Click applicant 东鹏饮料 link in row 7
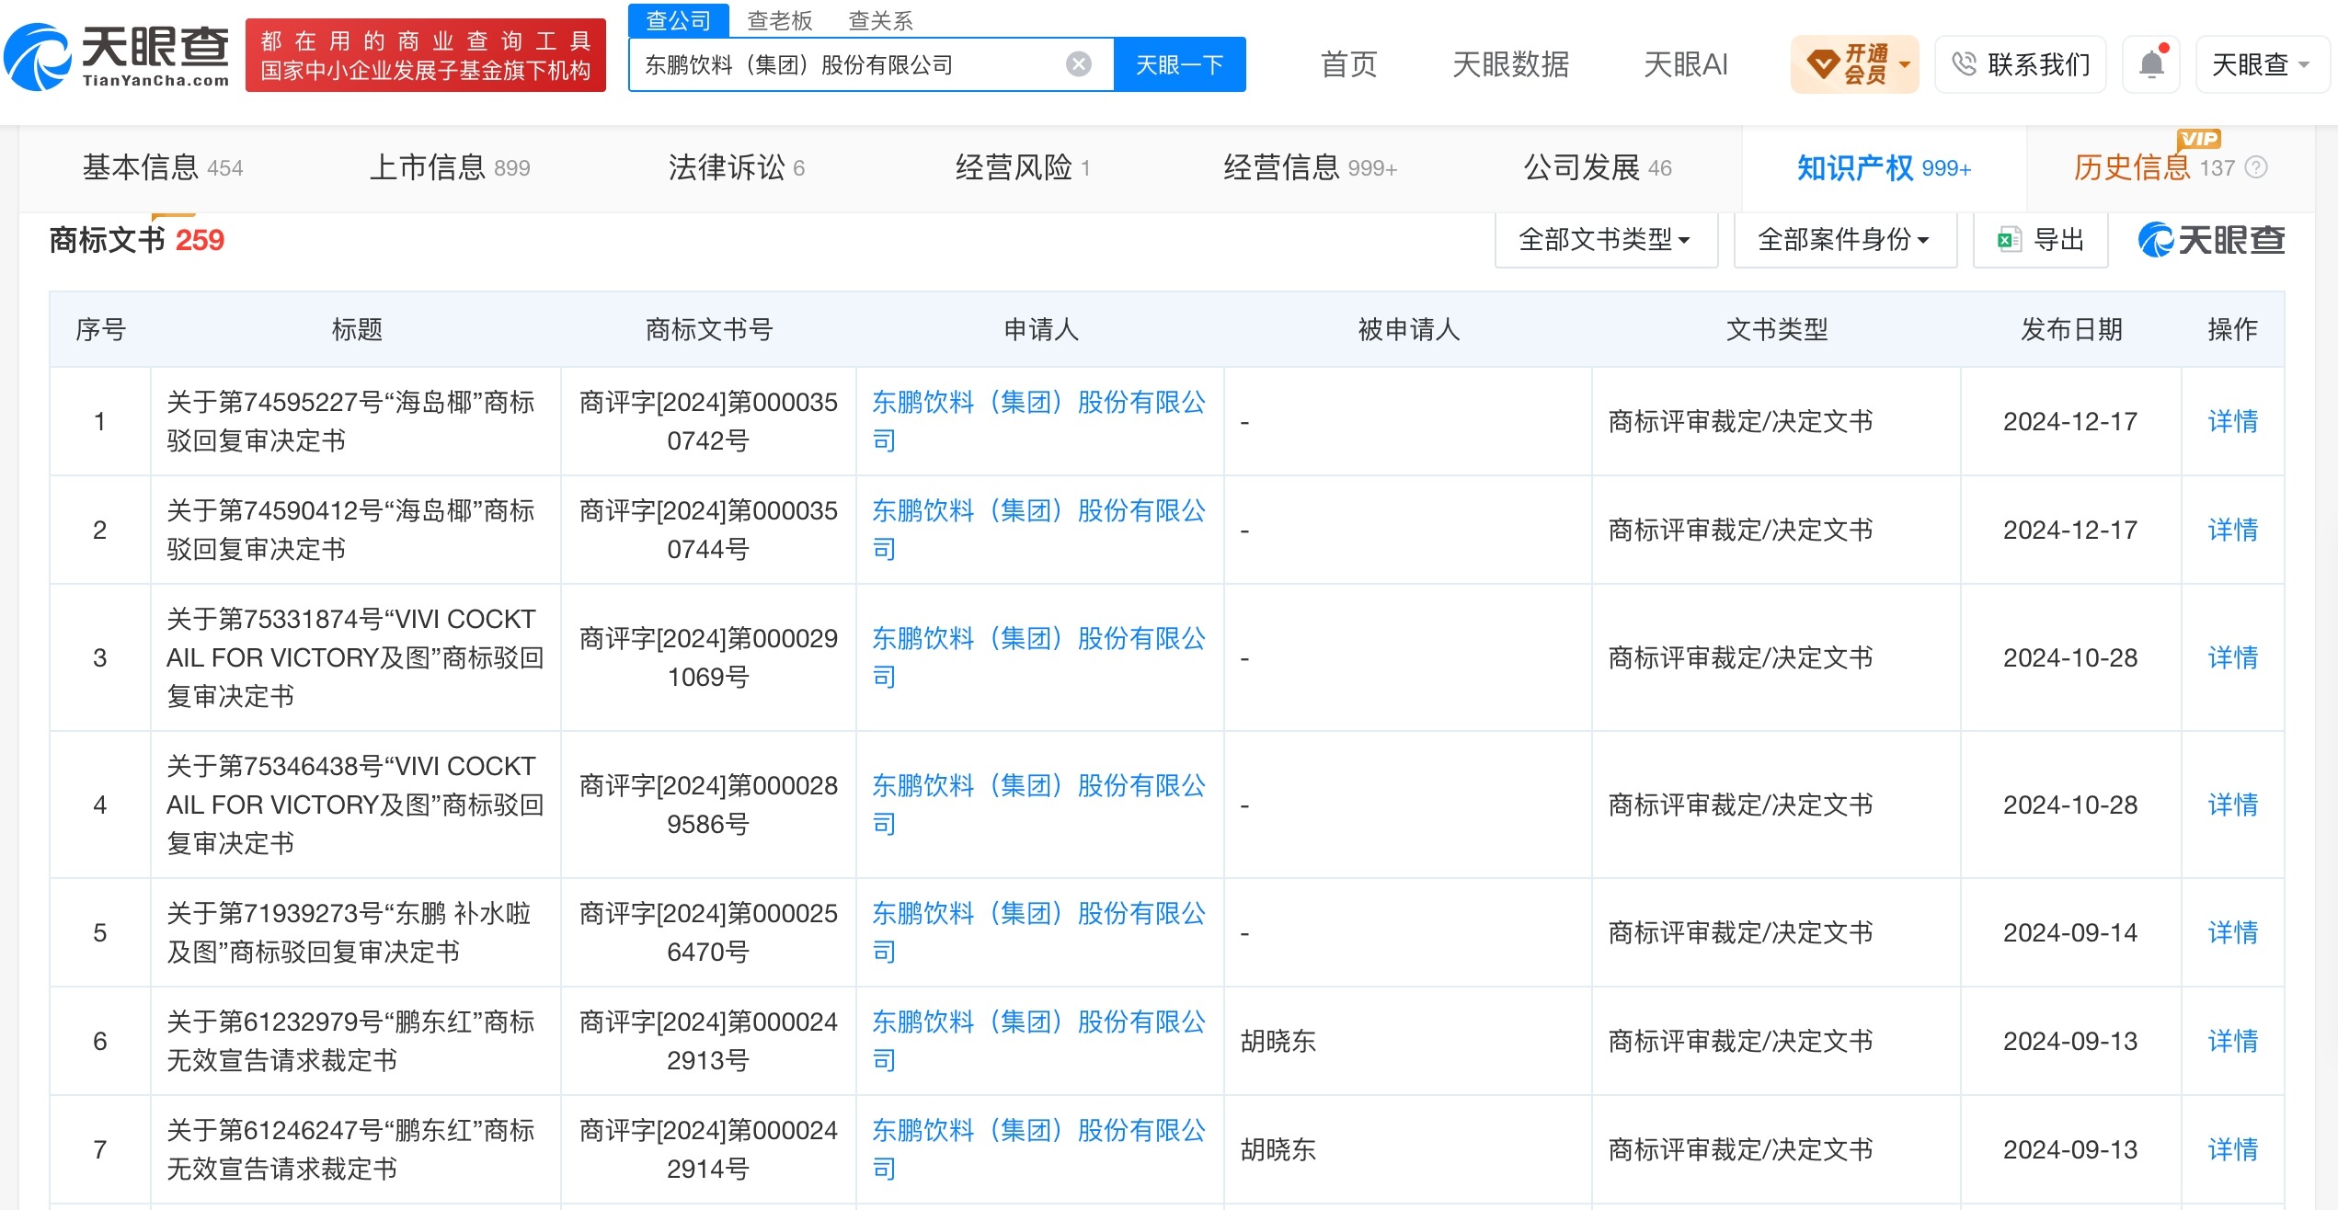The image size is (2338, 1210). point(1038,1149)
